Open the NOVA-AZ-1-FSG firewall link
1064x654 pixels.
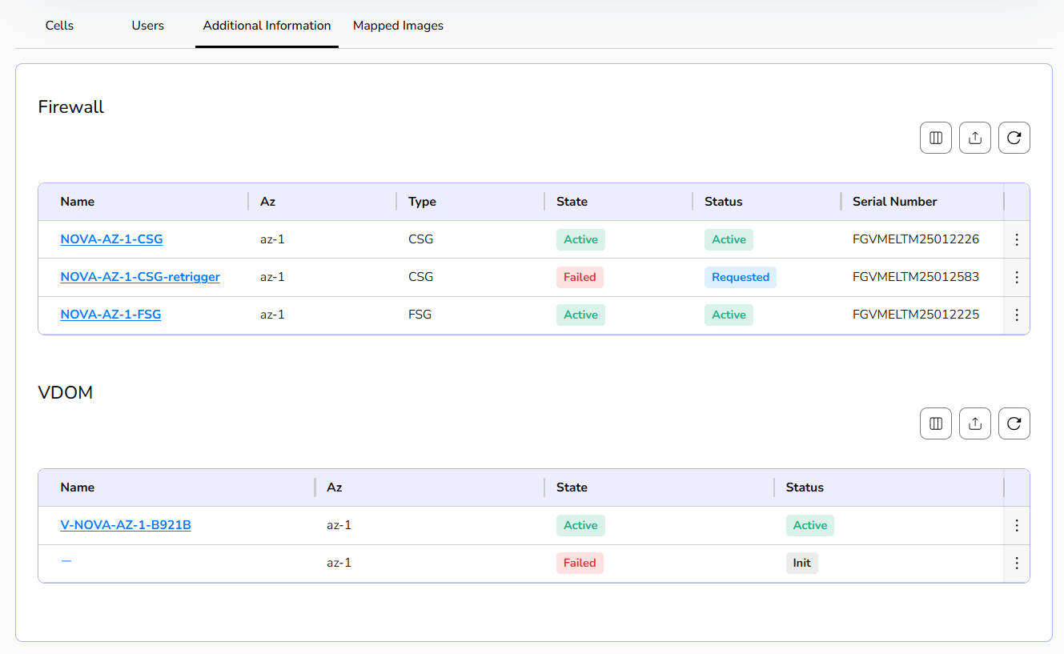[110, 315]
